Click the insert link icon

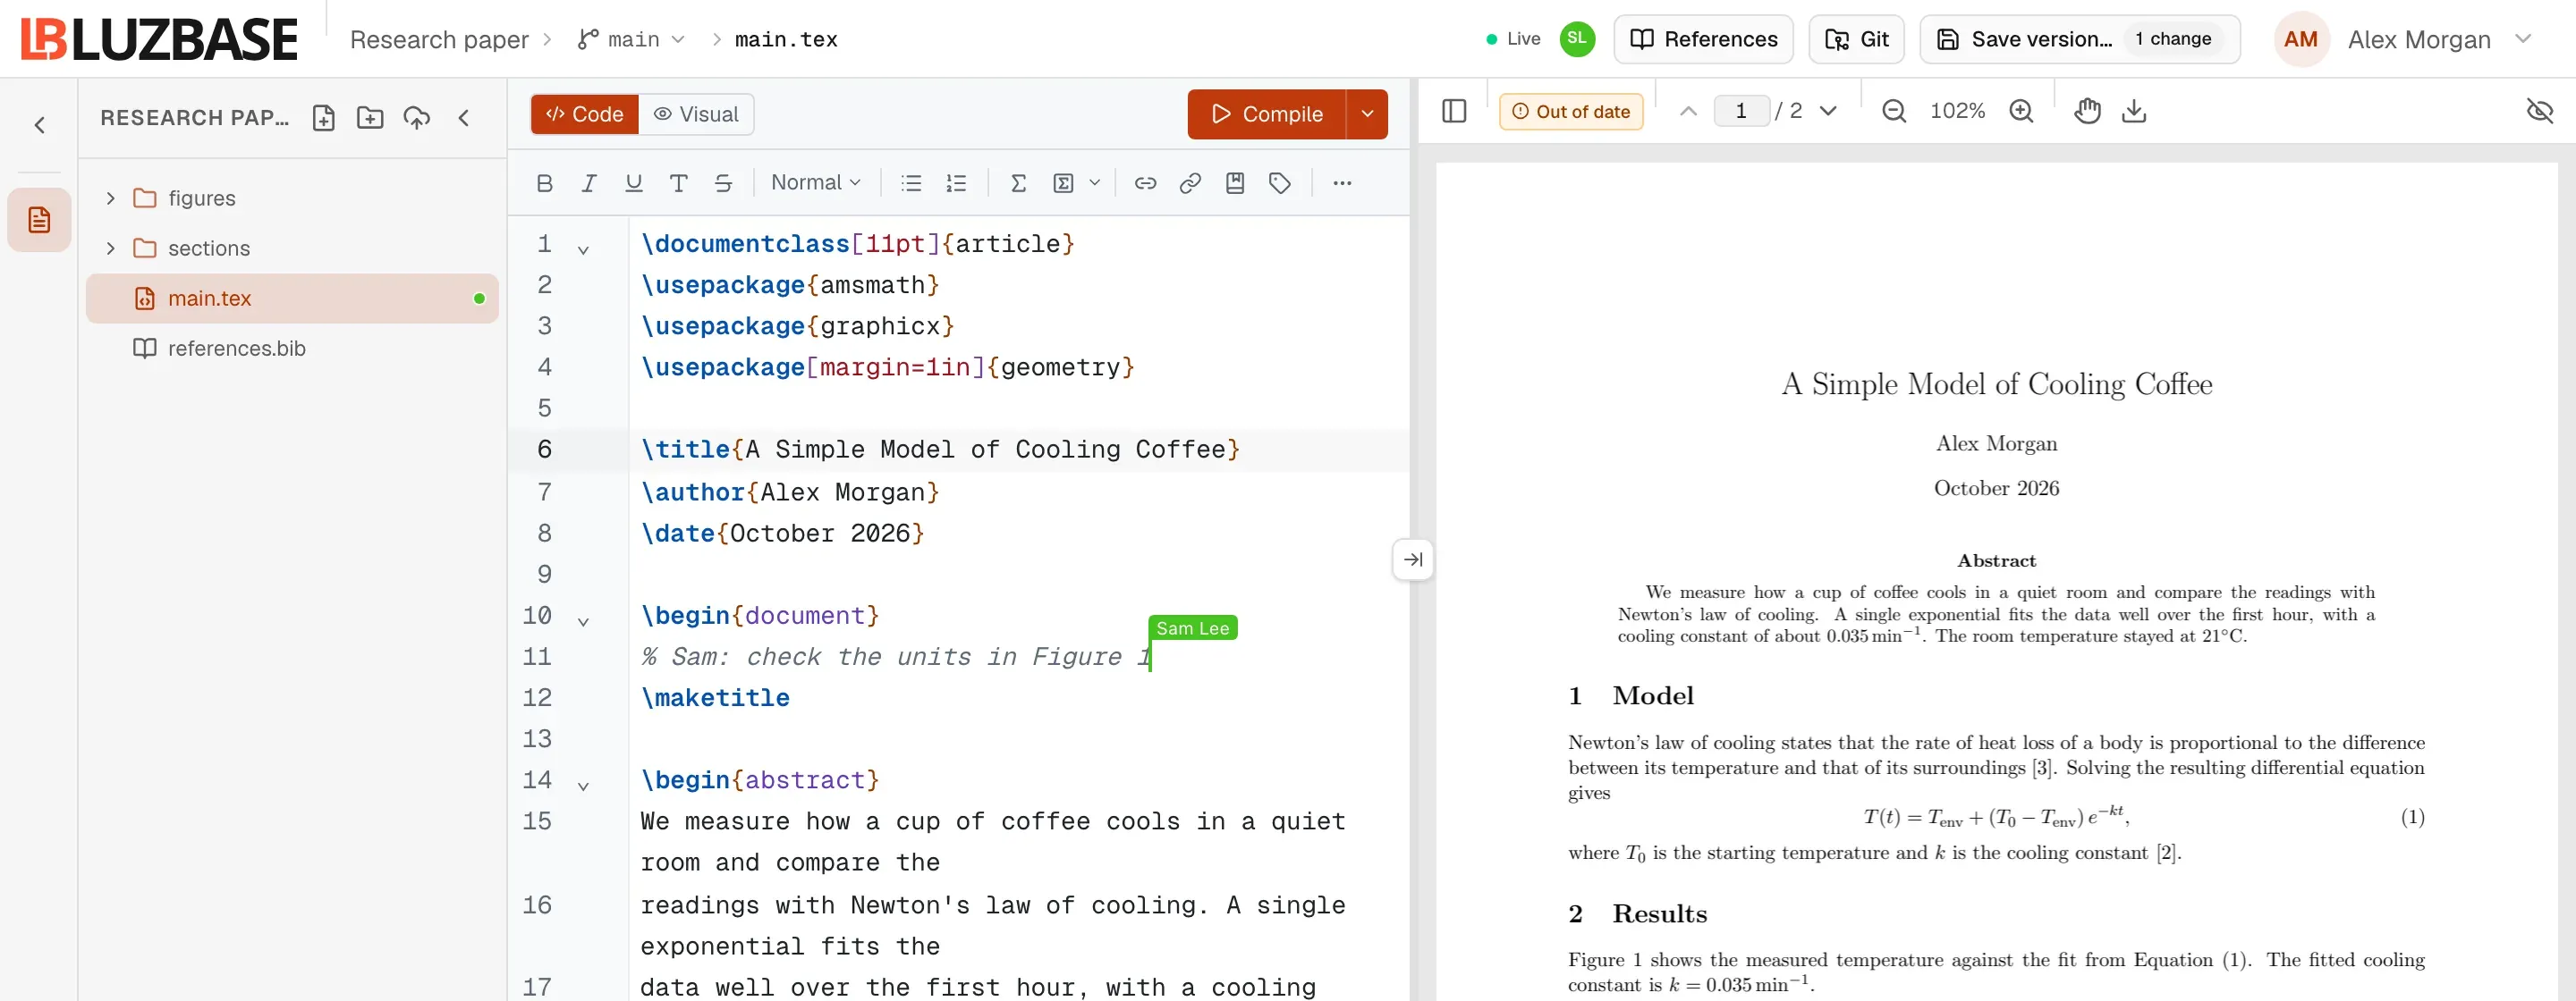pyautogui.click(x=1145, y=183)
